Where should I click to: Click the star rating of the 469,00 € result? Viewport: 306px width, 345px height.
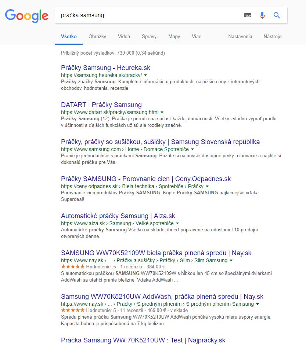[73, 310]
